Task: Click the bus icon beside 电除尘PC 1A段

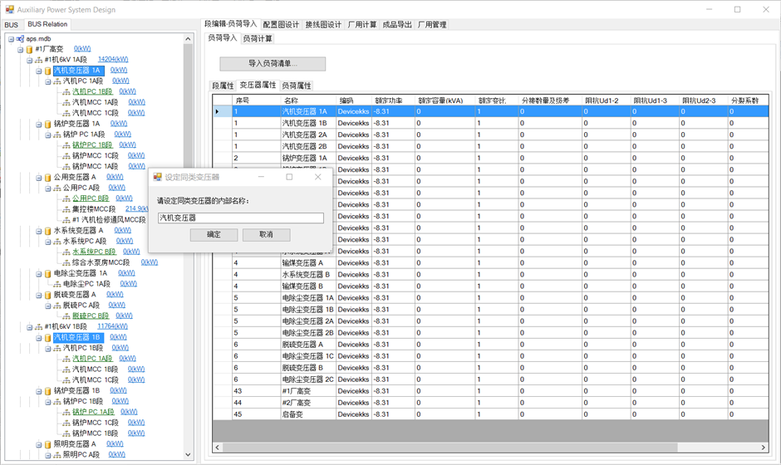Action: click(x=57, y=284)
